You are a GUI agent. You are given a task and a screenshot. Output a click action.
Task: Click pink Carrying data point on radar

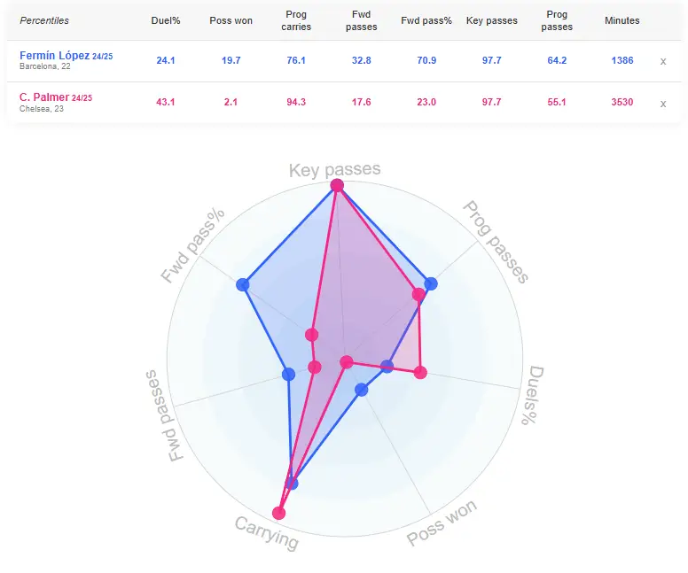278,513
